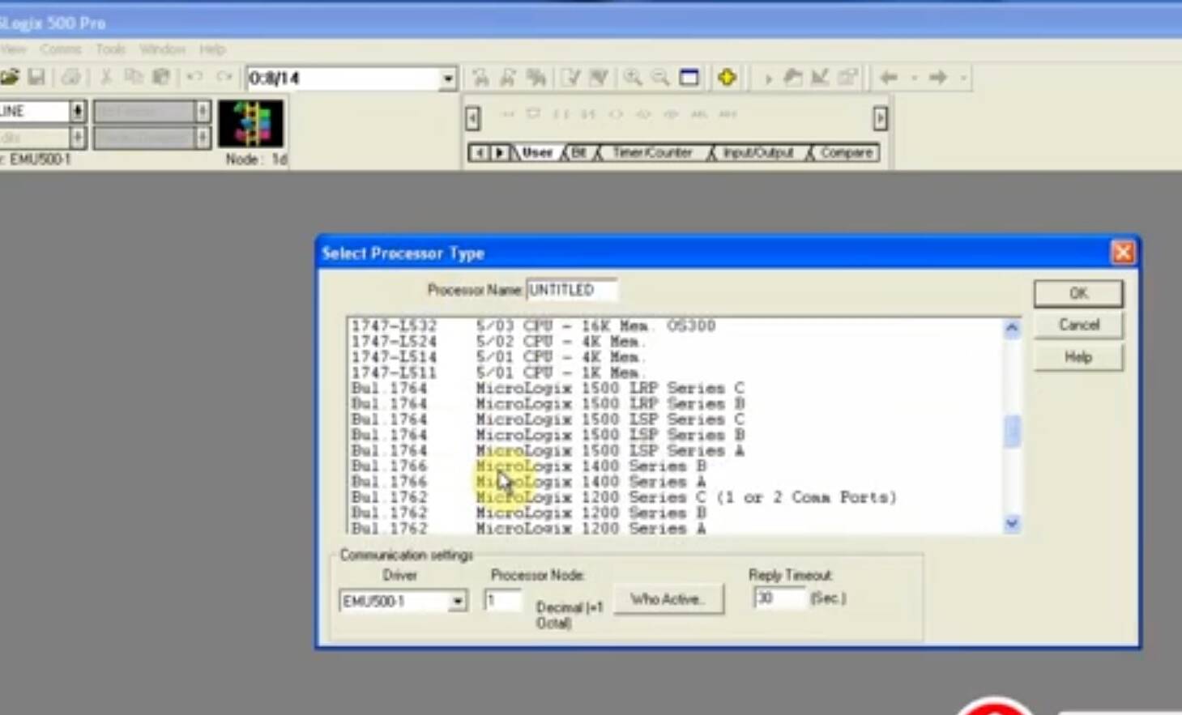
Task: Click the back arrow toolbar icon
Action: click(x=889, y=78)
